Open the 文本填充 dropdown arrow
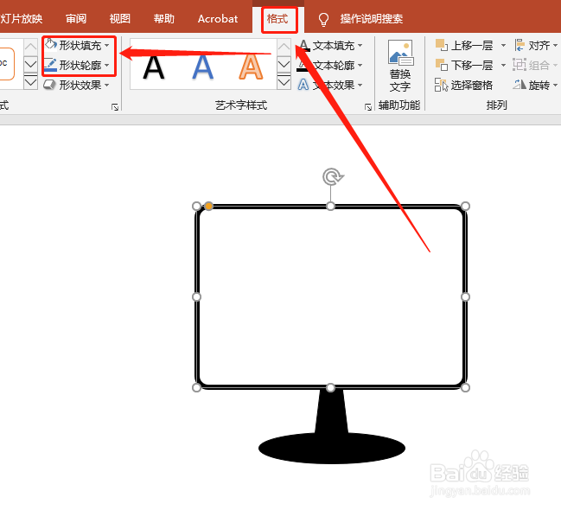Image resolution: width=561 pixels, height=510 pixels. [360, 46]
